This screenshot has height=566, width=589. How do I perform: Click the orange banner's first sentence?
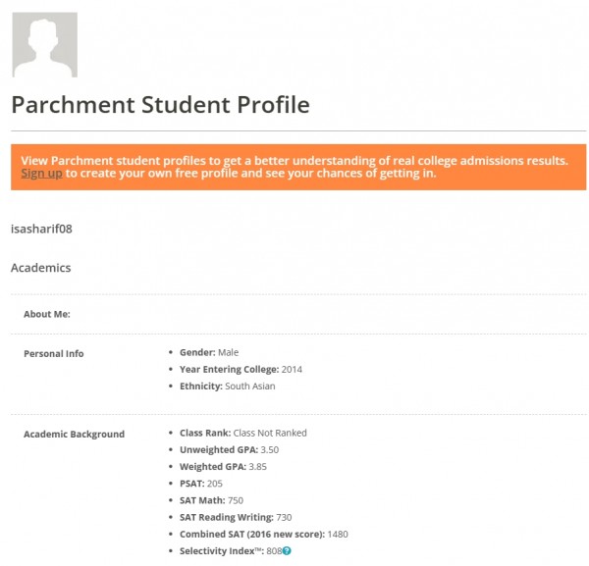(x=294, y=161)
